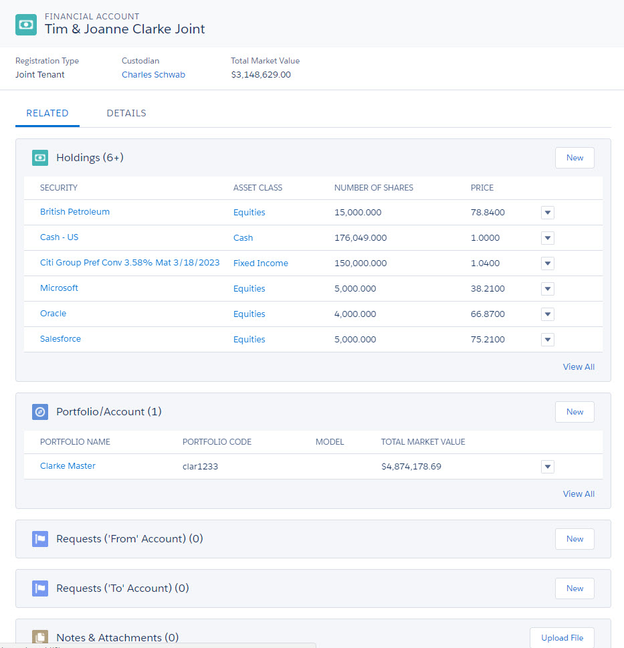Click the Holdings section icon
Screen dimensions: 624x648
coord(40,158)
